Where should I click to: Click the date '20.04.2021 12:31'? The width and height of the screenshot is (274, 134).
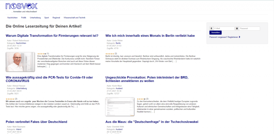pyautogui.click(x=14, y=46)
